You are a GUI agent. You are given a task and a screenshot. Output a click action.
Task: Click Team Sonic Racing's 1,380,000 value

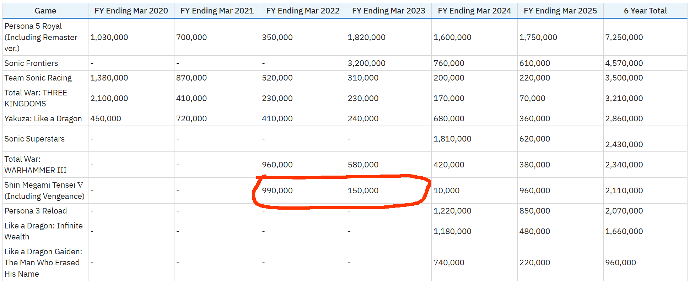coord(109,78)
